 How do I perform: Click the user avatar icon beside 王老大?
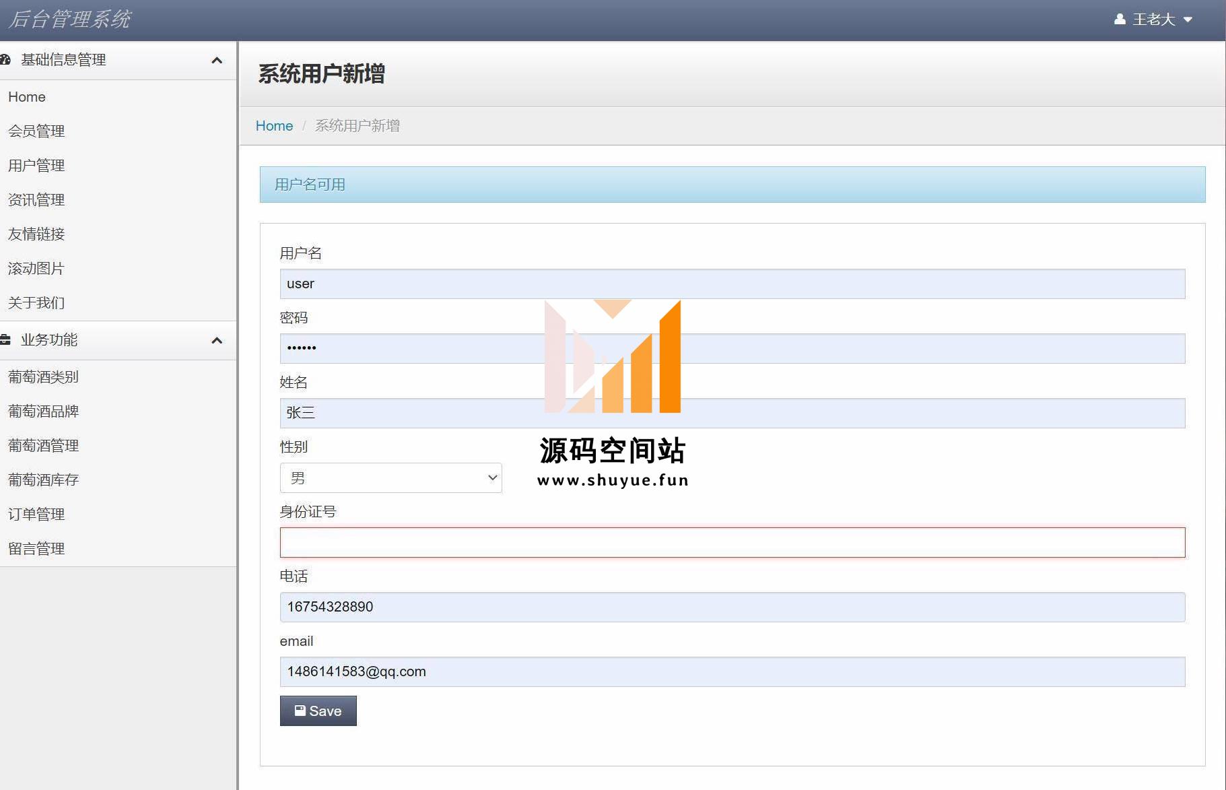pyautogui.click(x=1120, y=19)
